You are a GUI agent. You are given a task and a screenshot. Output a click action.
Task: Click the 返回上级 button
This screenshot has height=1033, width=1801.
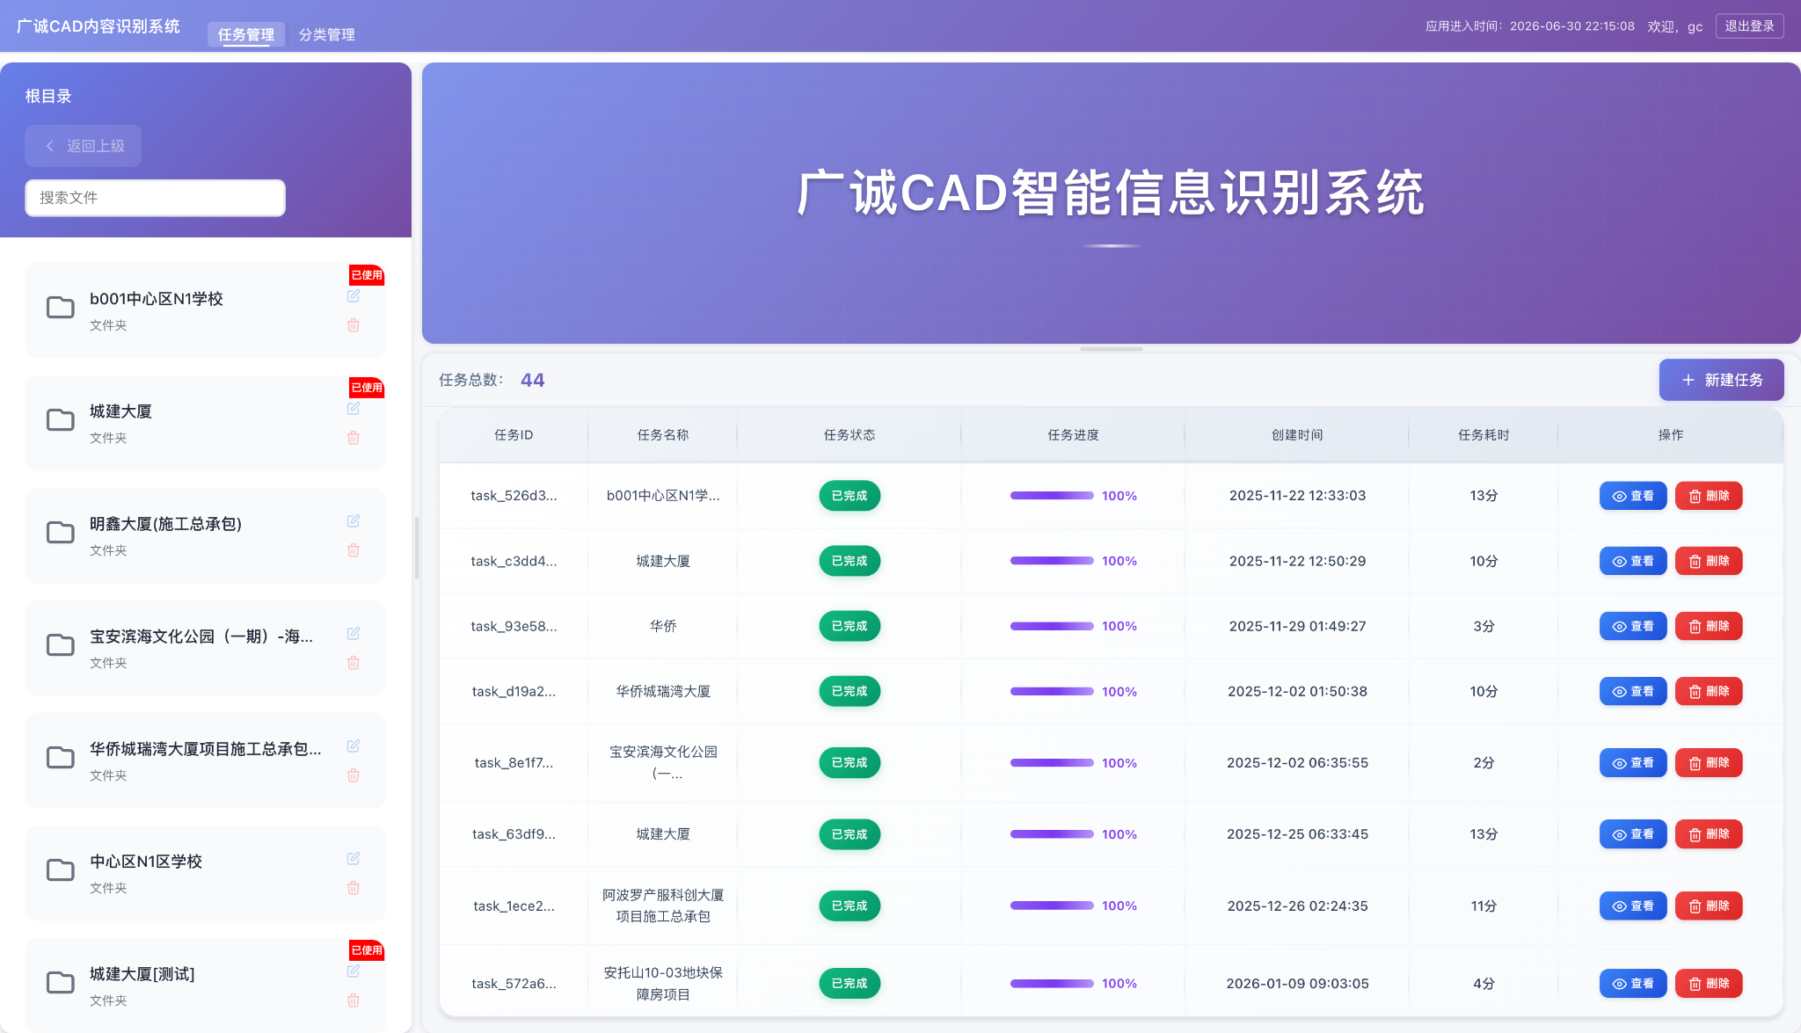tap(84, 146)
